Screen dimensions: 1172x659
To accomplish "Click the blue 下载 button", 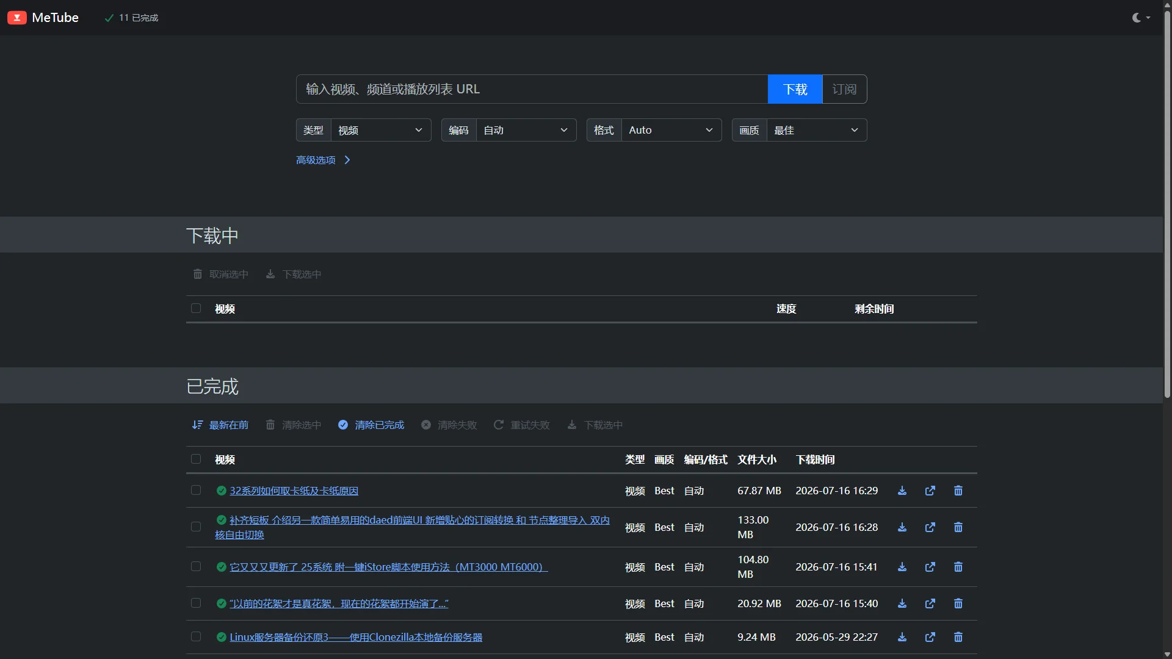I will [795, 89].
